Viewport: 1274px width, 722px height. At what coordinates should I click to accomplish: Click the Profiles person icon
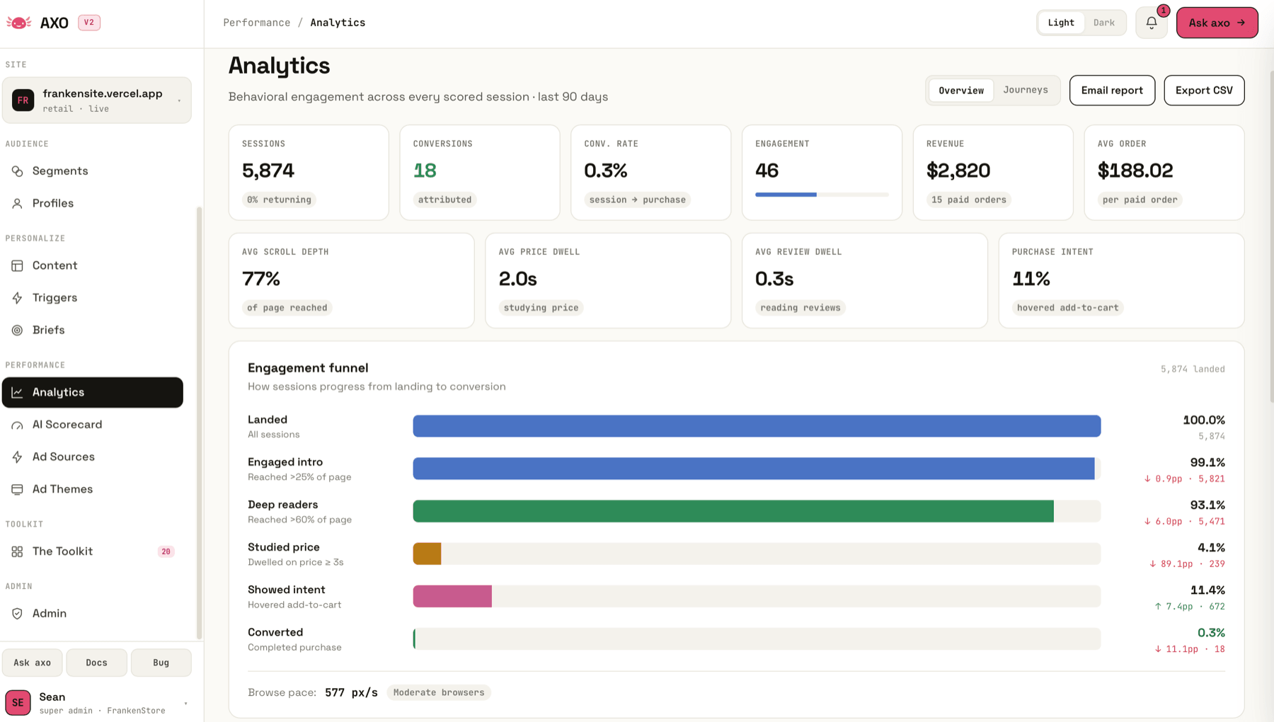[18, 204]
